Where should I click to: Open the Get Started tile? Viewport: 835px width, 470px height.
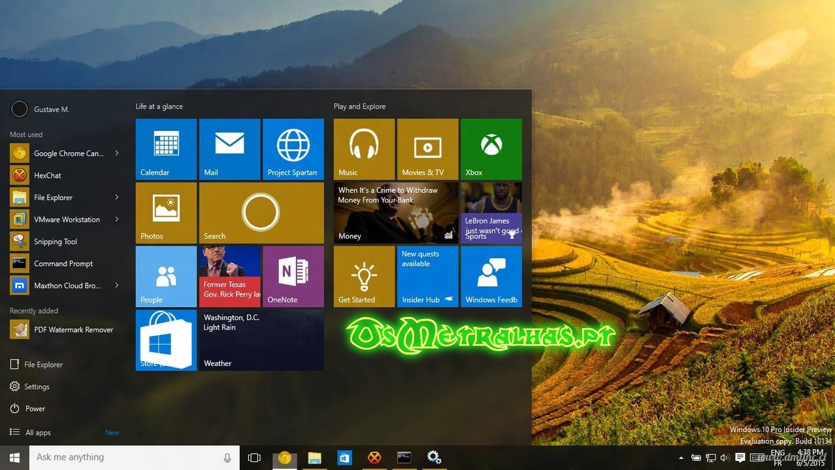tap(364, 276)
